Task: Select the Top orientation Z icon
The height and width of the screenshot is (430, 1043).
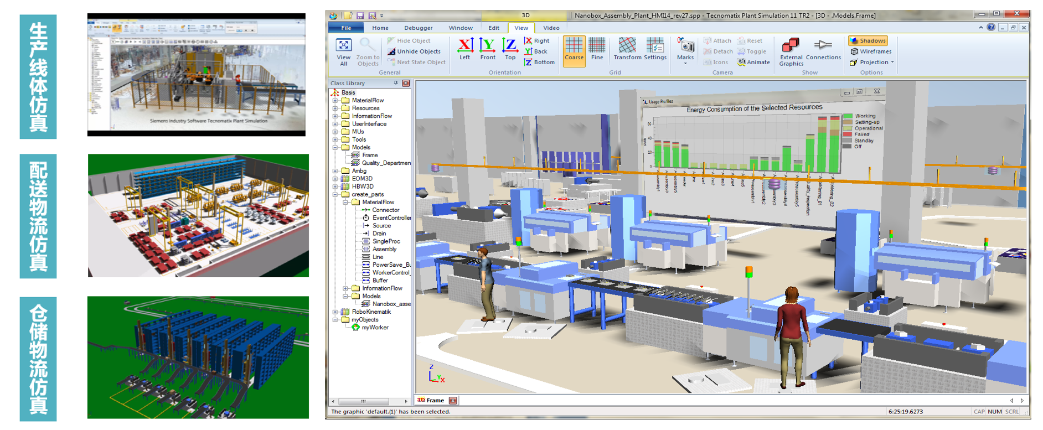Action: 510,49
